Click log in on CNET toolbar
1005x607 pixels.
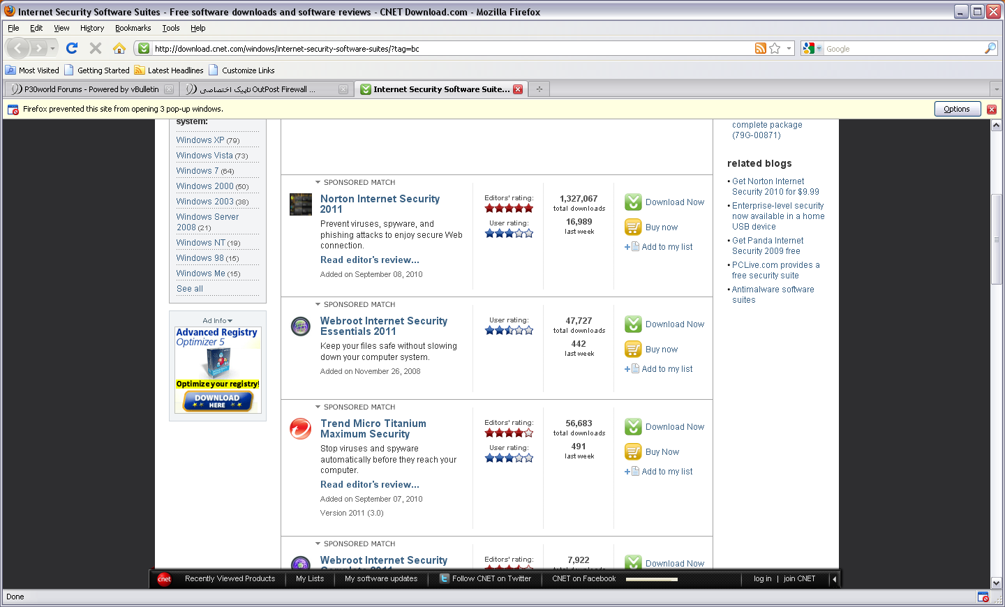coord(762,578)
